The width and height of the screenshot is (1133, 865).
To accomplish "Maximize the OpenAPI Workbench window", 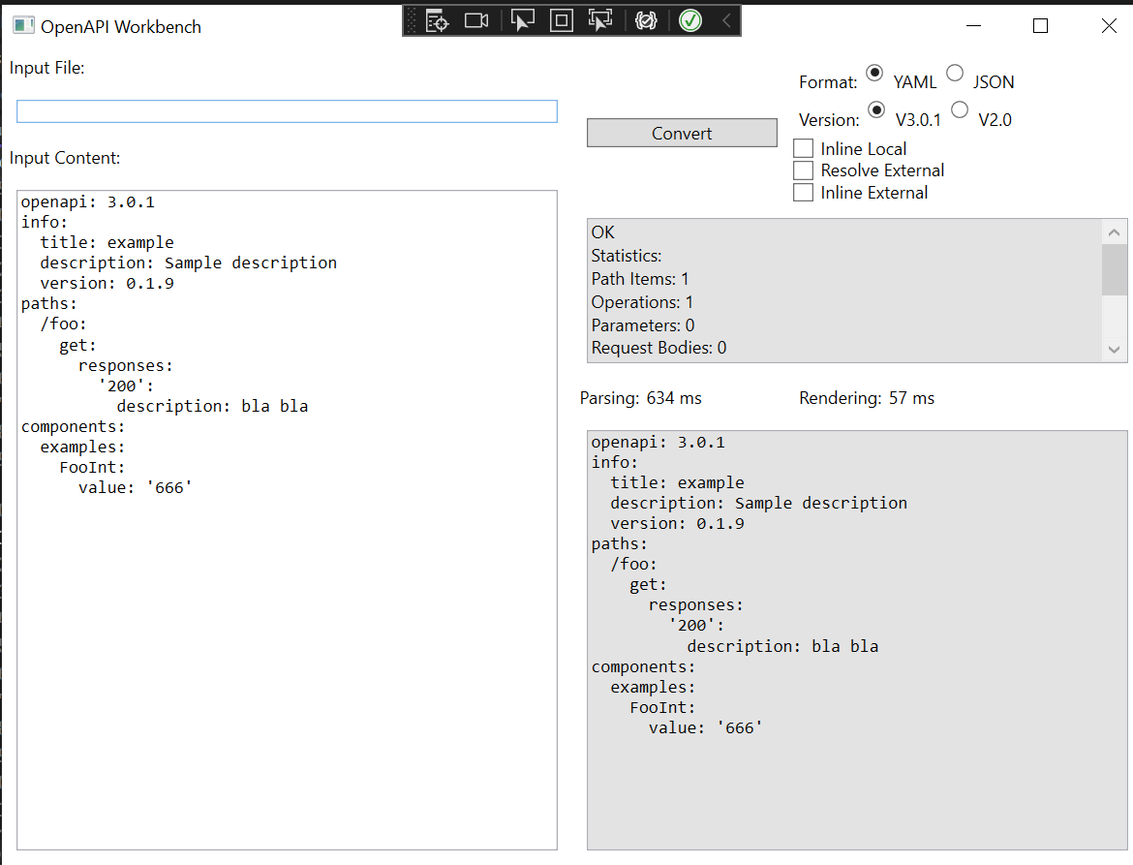I will click(x=1040, y=26).
